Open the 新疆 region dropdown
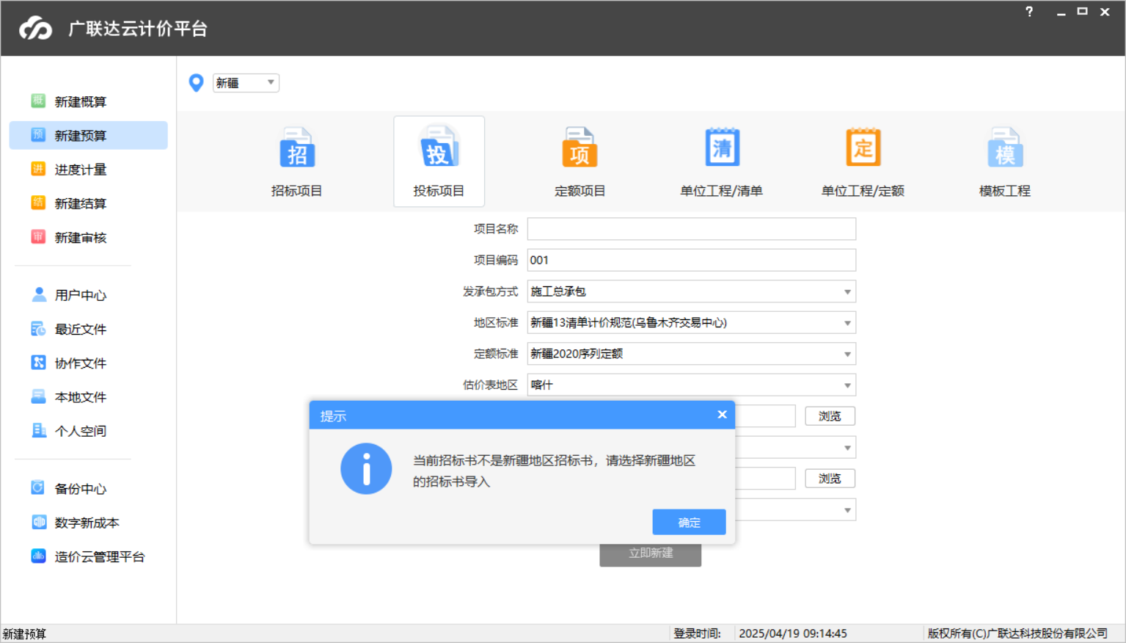Screen dimensions: 1126x643 tap(246, 83)
